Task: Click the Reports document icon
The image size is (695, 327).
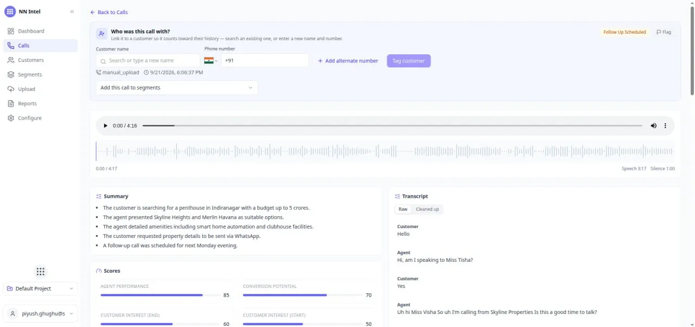Action: (x=11, y=103)
